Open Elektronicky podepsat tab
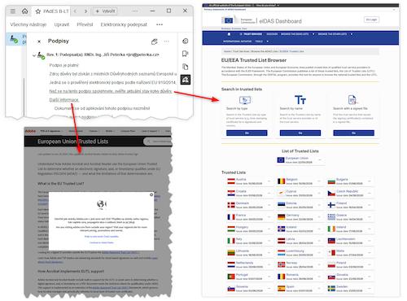Viewport: 407px width, 301px height. (x=124, y=24)
